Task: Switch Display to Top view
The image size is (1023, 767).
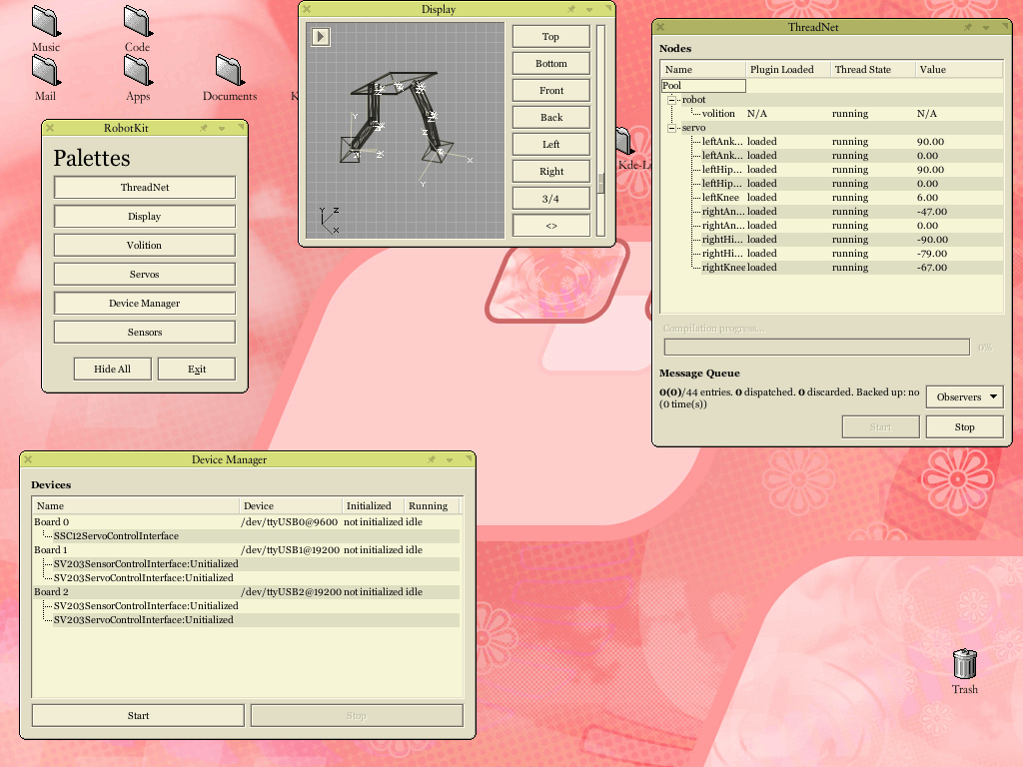Action: 551,37
